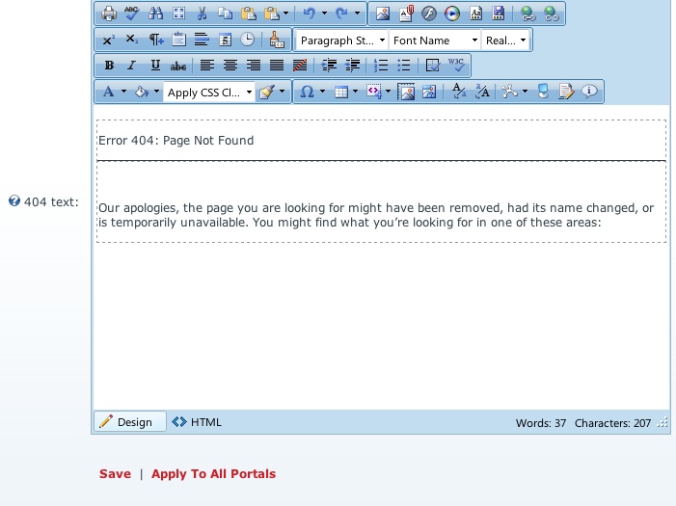
Task: Click into the Error 404 heading text
Action: pyautogui.click(x=176, y=141)
